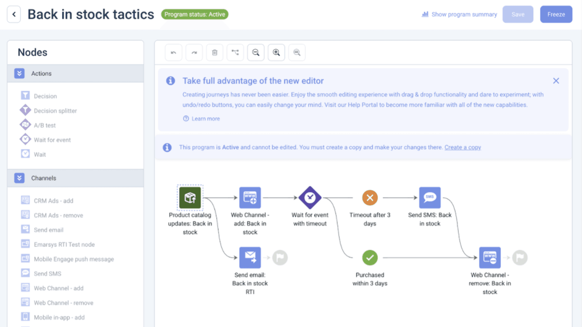Zoom out using the magnifier minus icon

256,52
